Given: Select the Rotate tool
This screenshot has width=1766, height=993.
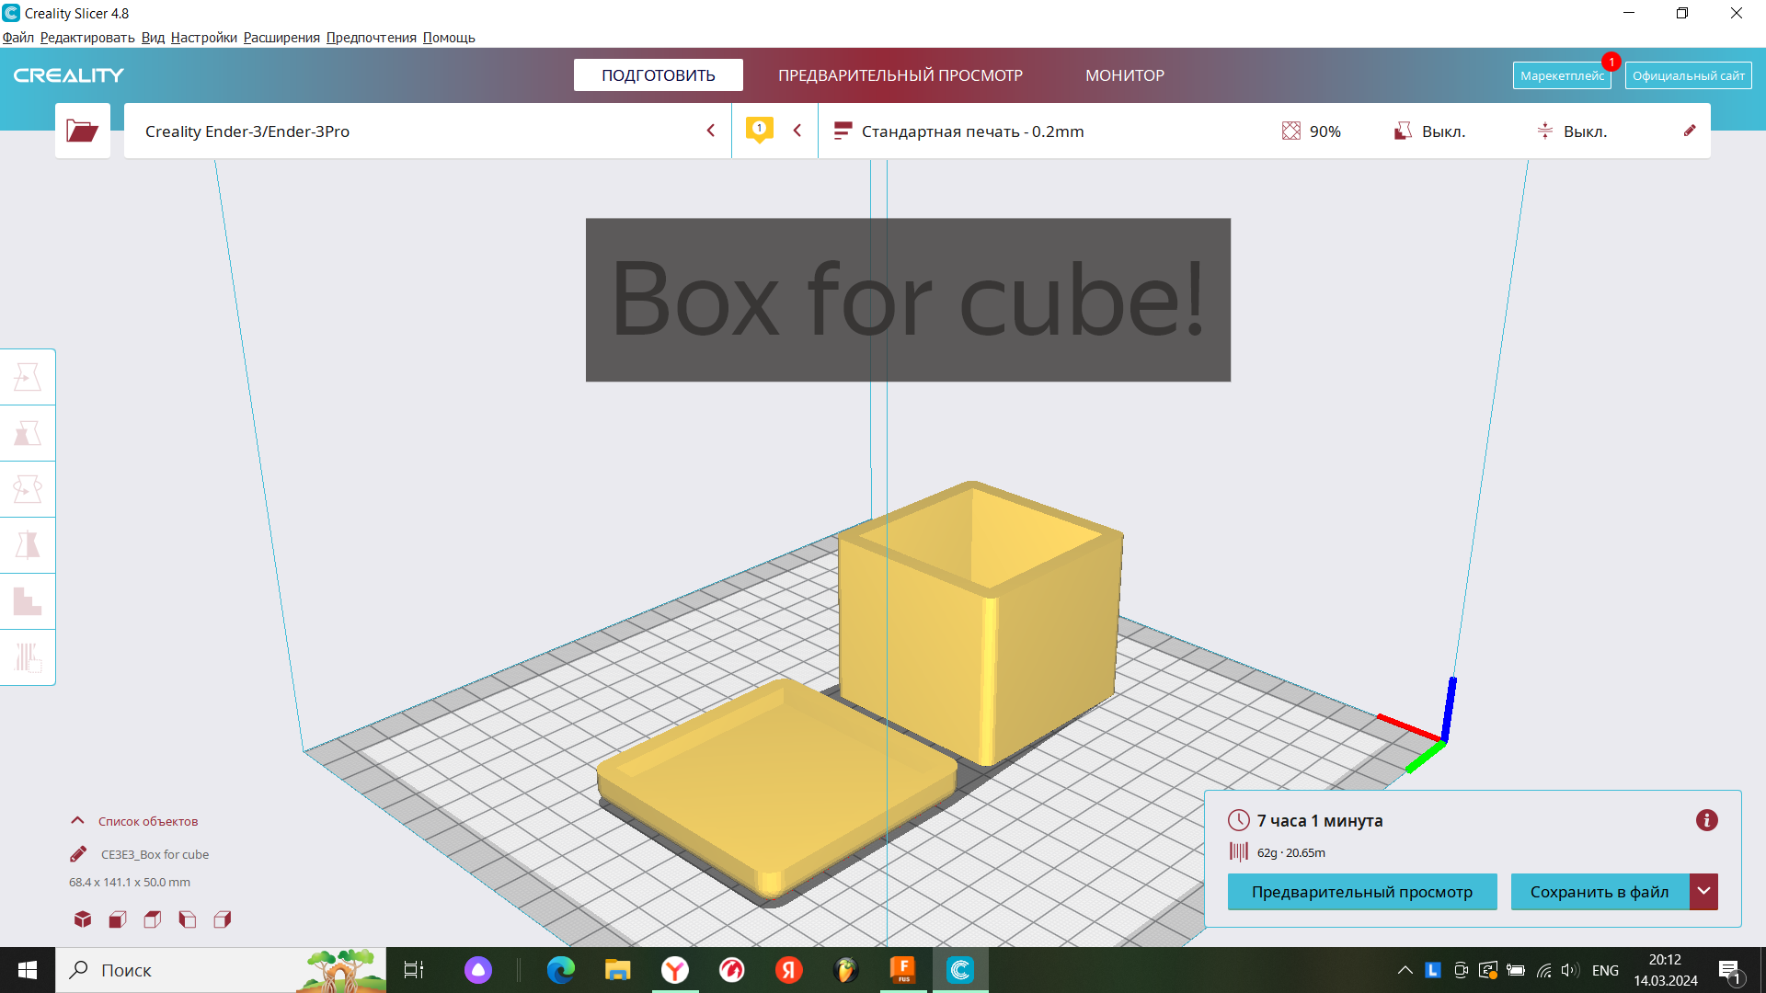Looking at the screenshot, I should (x=28, y=488).
